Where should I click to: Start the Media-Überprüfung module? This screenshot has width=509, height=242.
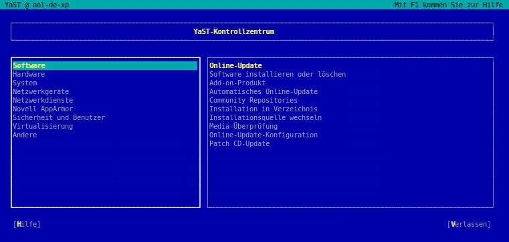(243, 126)
